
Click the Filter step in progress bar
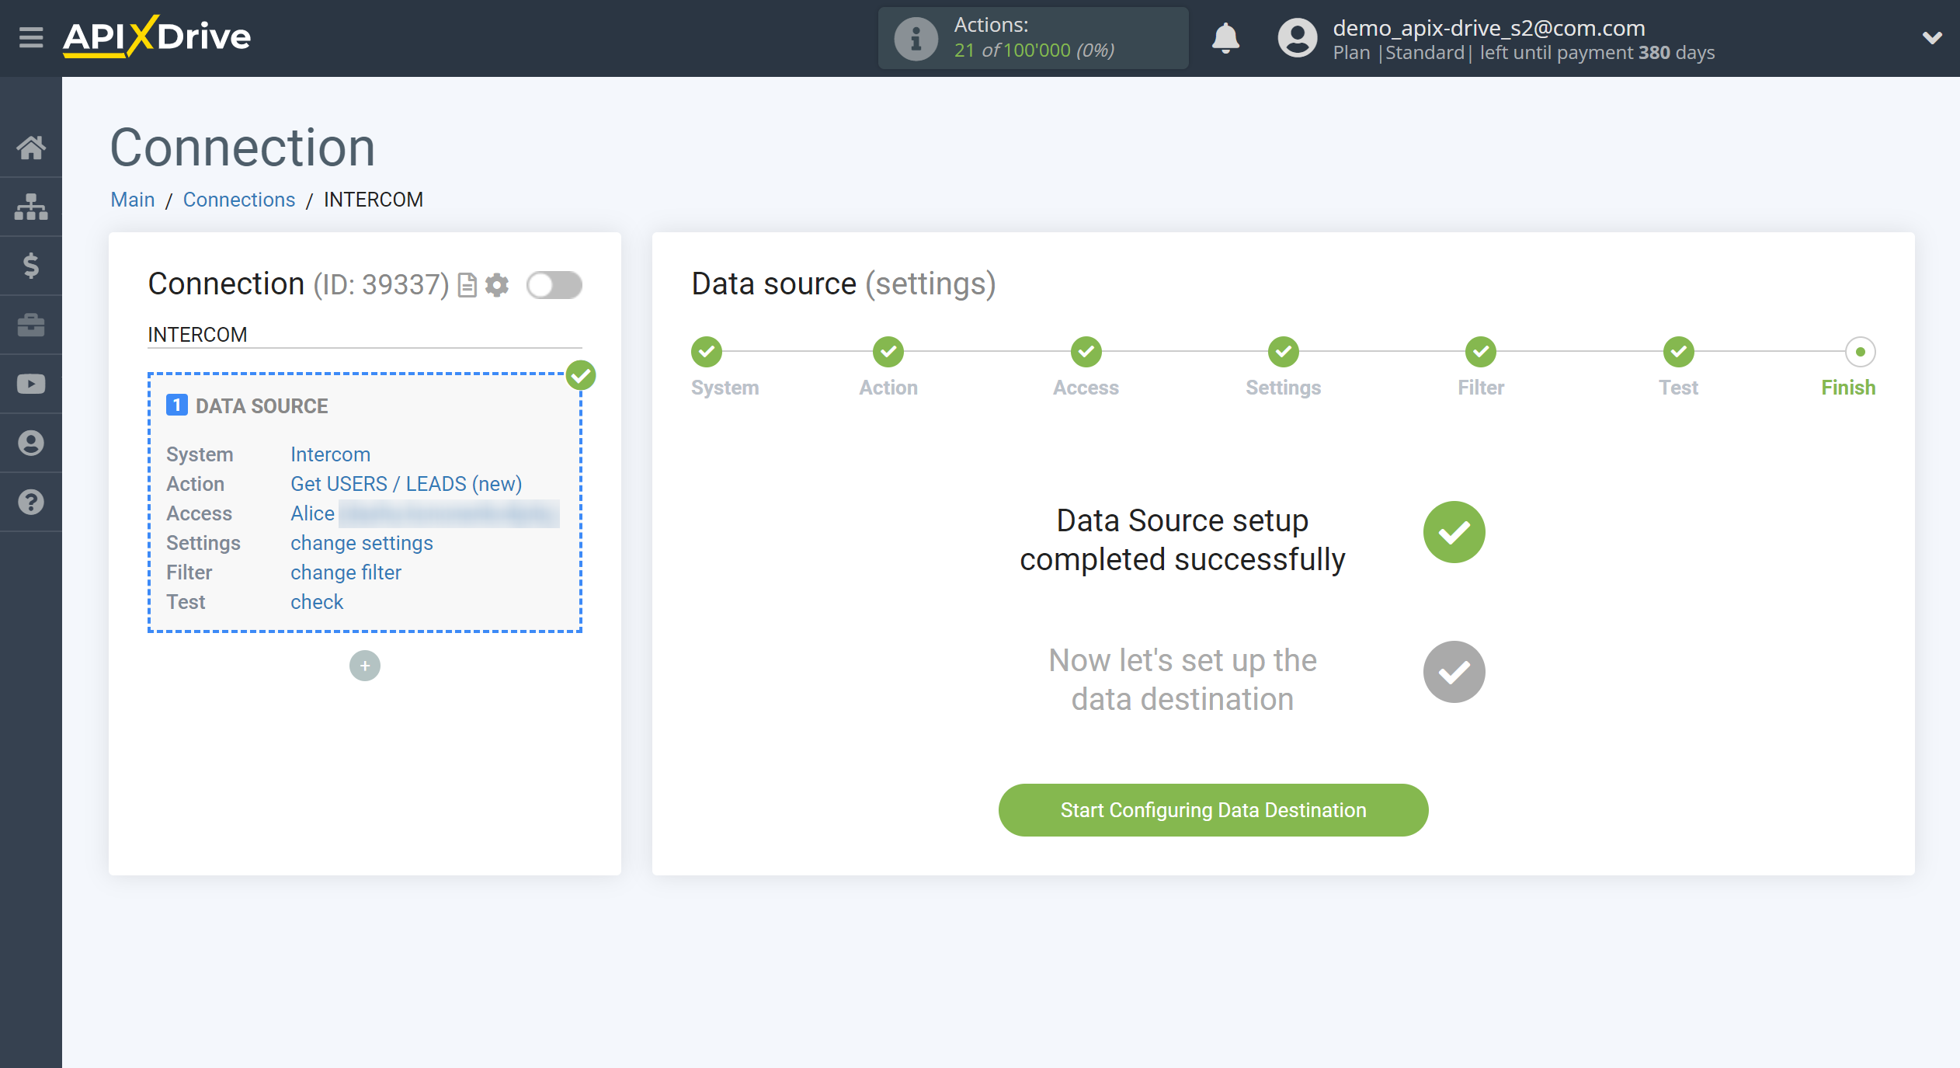pos(1482,353)
